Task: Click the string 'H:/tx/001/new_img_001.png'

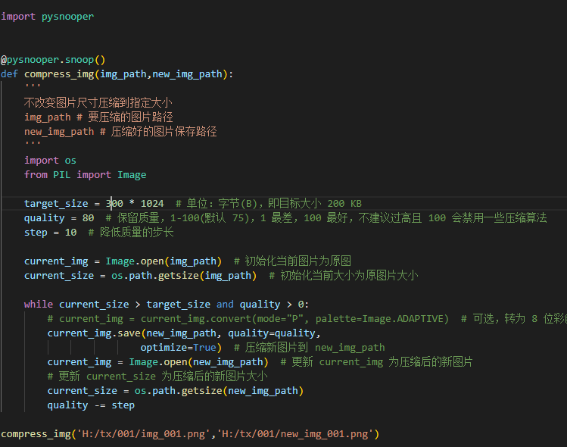Action: click(x=294, y=434)
